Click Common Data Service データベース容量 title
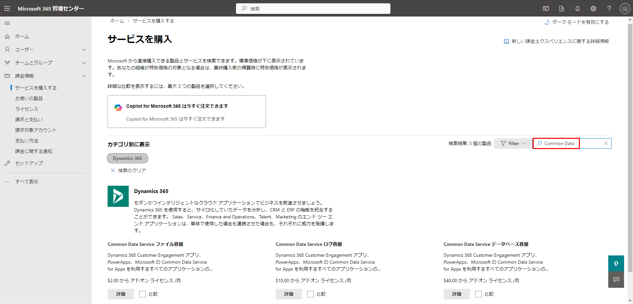 click(x=486, y=245)
